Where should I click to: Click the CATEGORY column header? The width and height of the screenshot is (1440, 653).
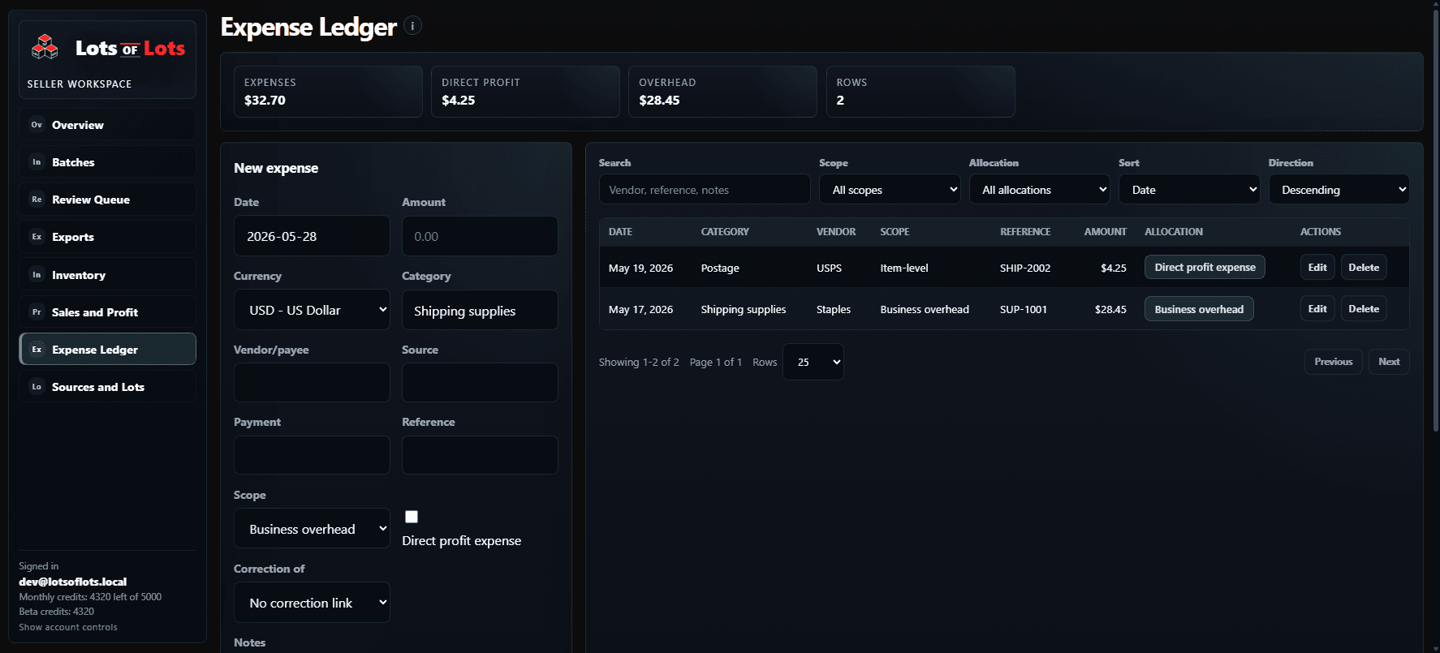click(725, 232)
